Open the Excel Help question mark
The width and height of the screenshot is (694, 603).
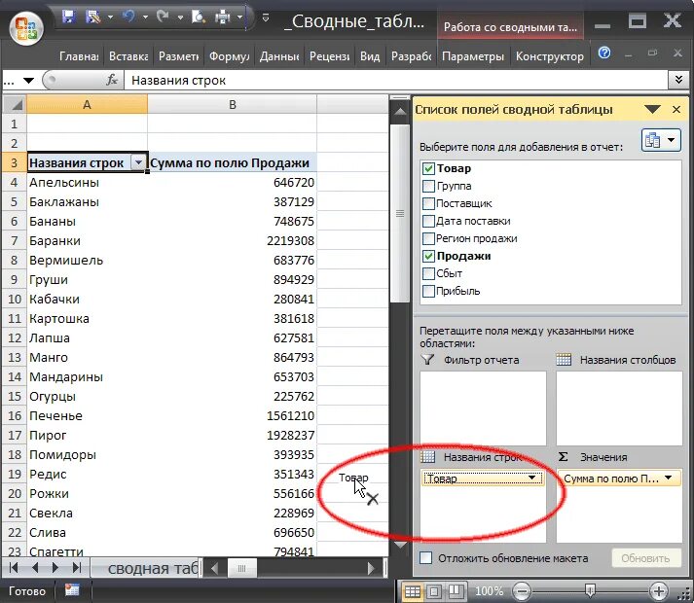click(604, 53)
